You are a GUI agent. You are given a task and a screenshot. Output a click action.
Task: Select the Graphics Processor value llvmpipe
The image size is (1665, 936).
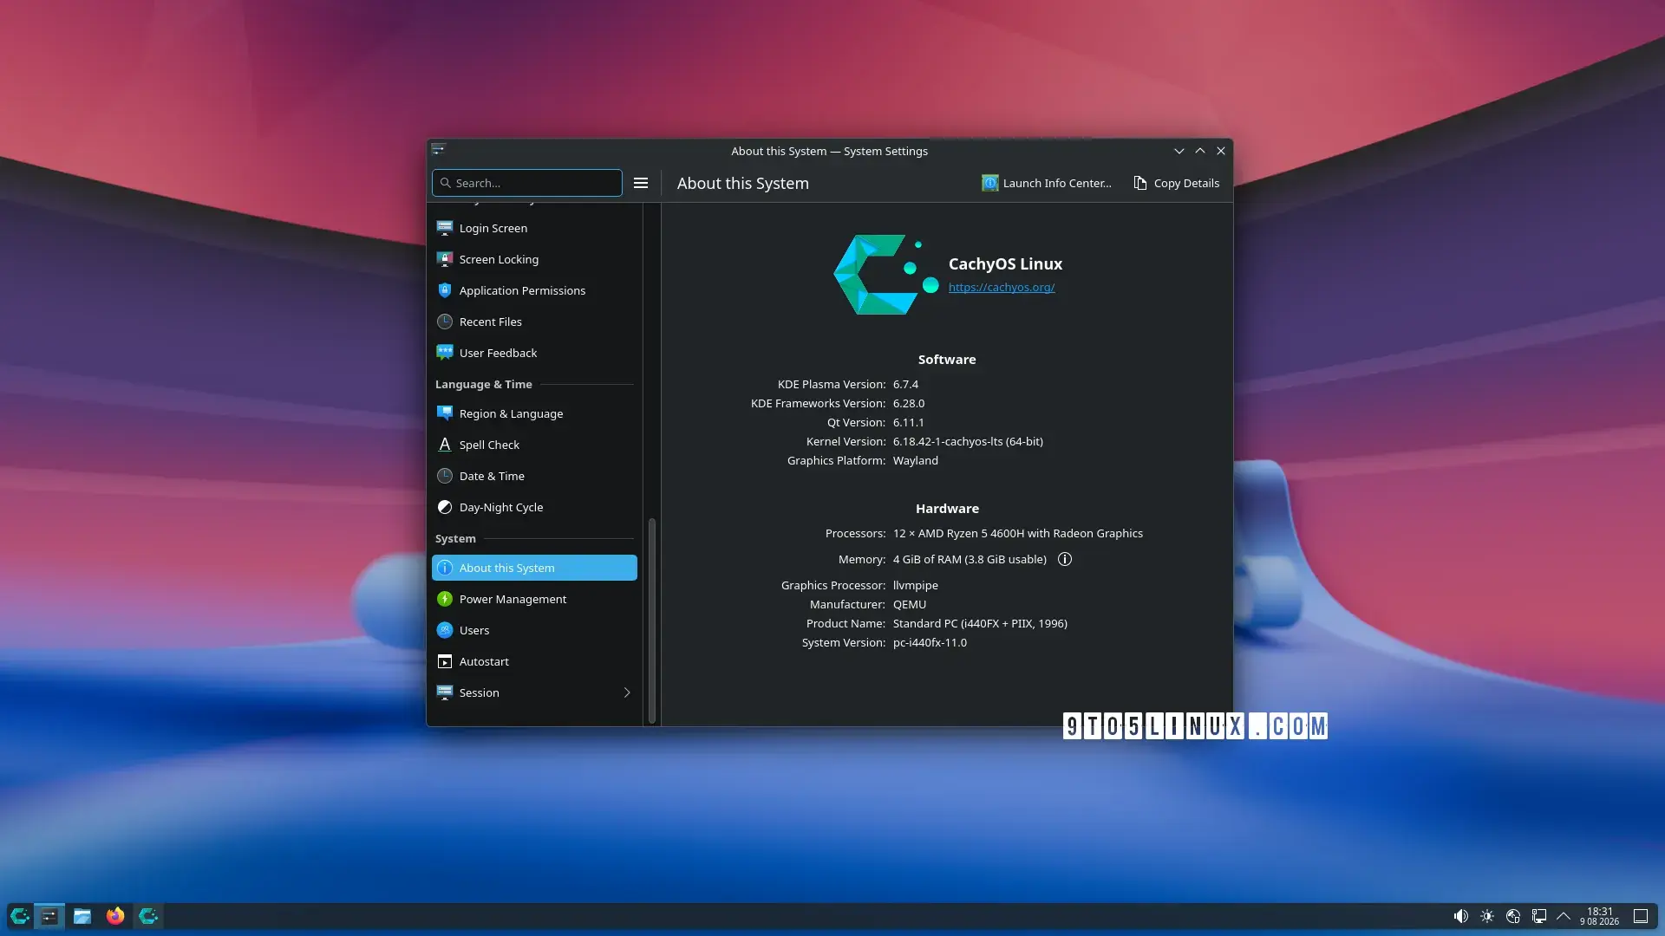click(916, 585)
